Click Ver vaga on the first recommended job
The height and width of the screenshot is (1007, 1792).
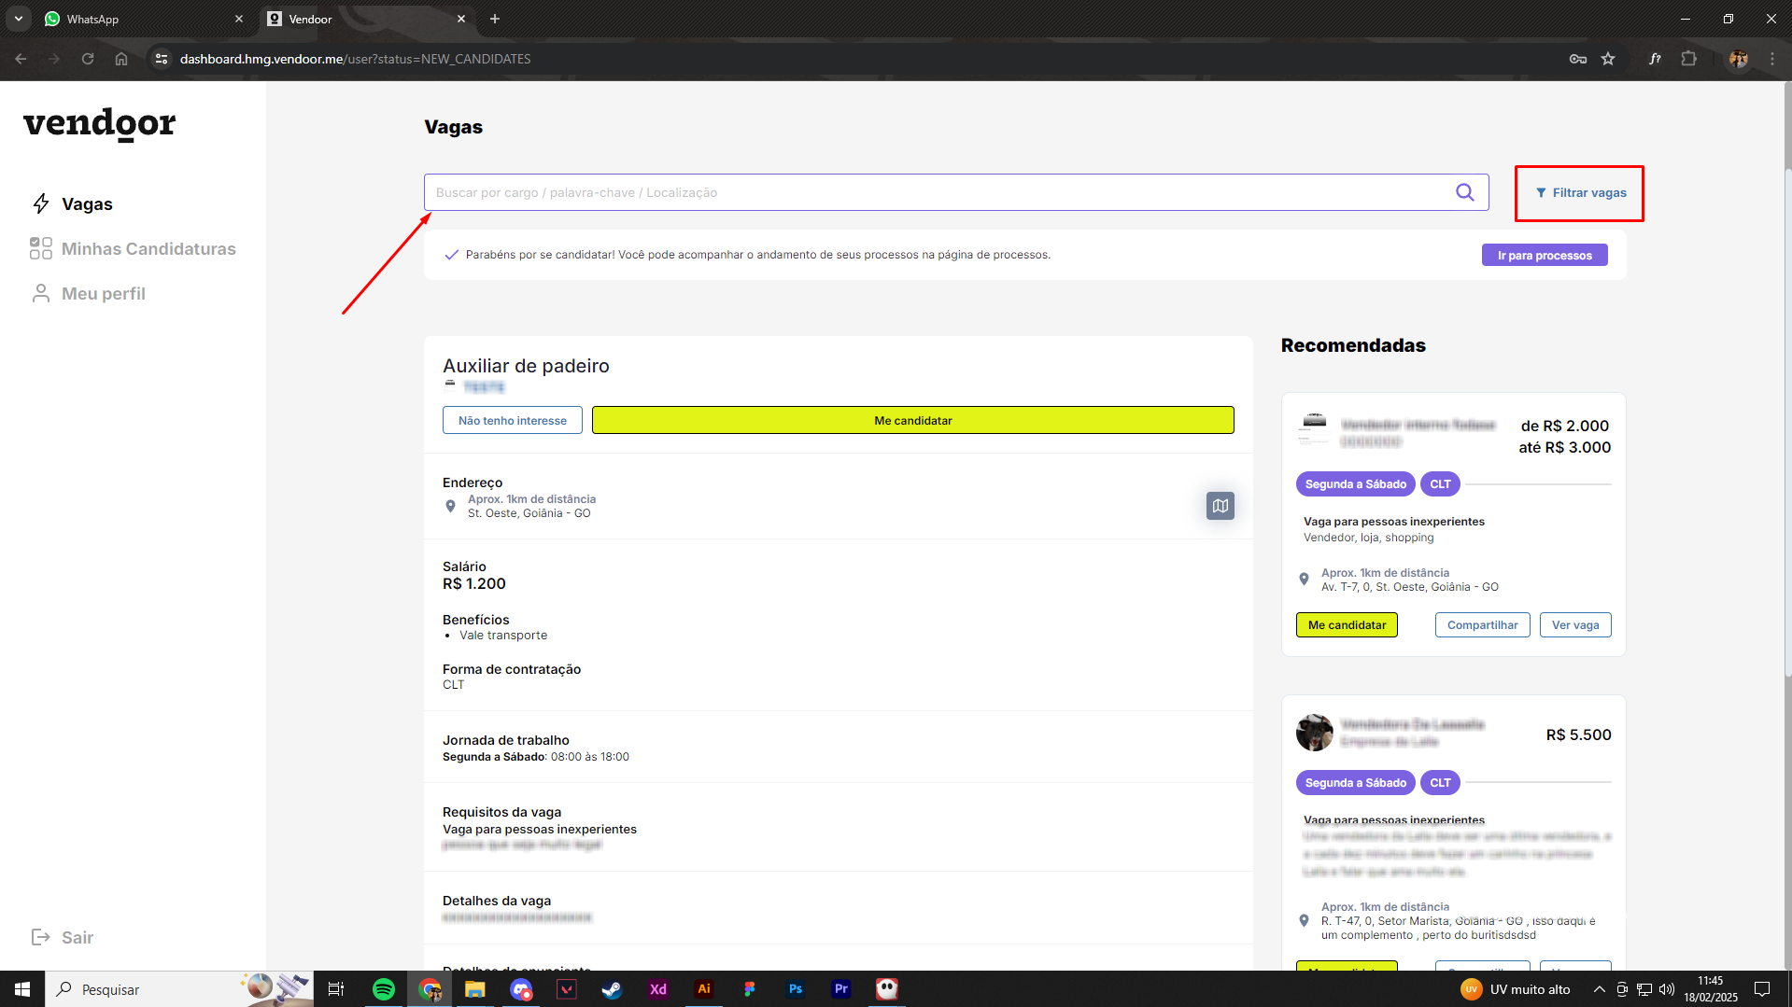(x=1574, y=625)
